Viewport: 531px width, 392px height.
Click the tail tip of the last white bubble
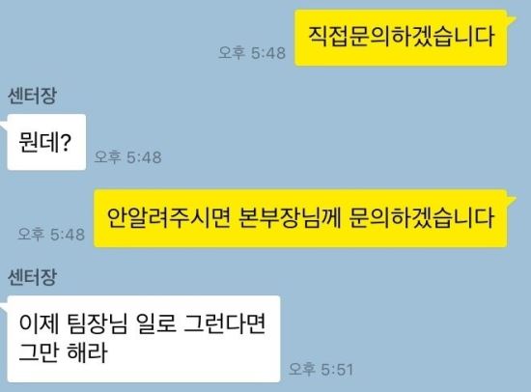click(4, 308)
